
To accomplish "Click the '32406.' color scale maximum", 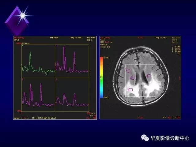I will pyautogui.click(x=106, y=58).
